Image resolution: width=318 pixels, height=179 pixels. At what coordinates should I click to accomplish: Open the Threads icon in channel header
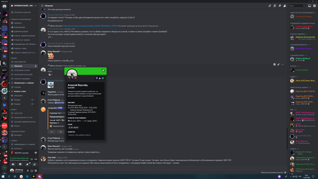270,6
